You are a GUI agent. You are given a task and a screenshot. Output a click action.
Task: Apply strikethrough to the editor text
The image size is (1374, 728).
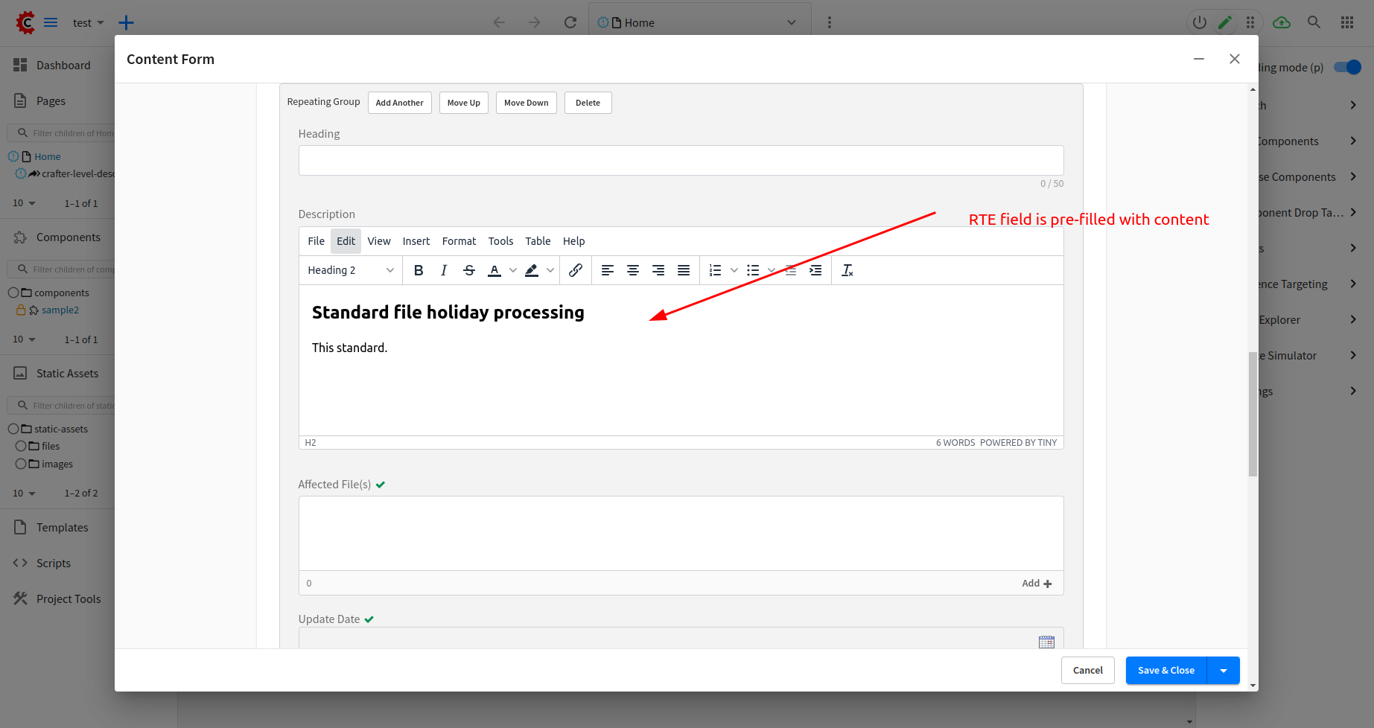pyautogui.click(x=468, y=269)
